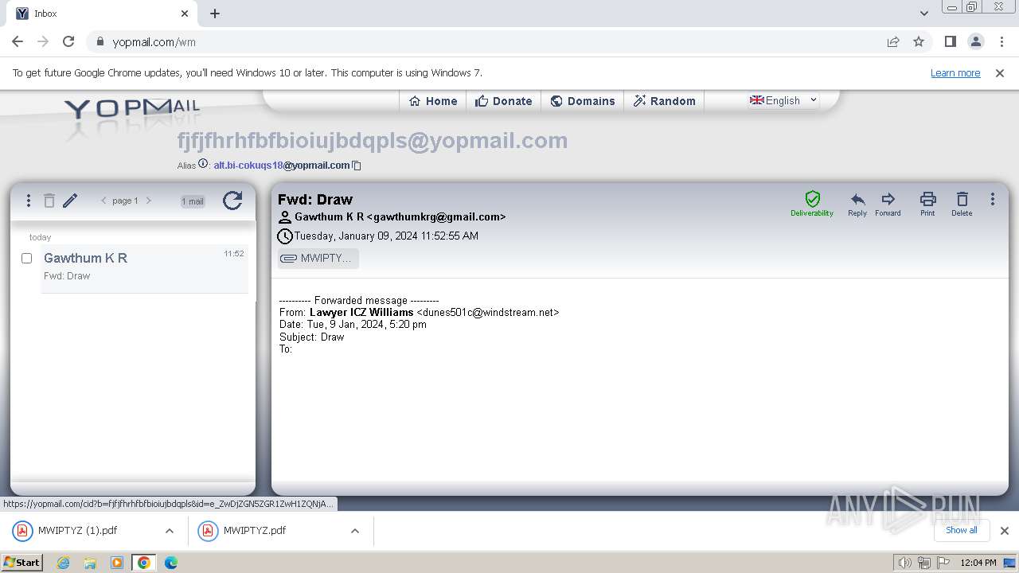This screenshot has height=573, width=1019.
Task: Close the Inbox browser tab
Action: coord(185,14)
